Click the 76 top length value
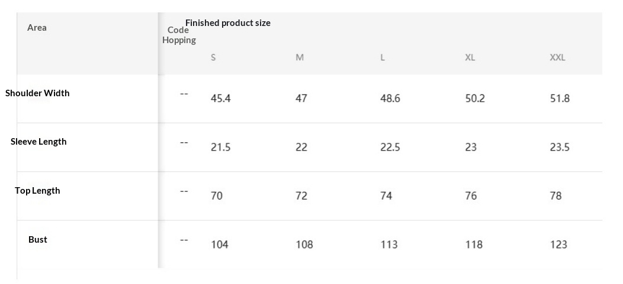The image size is (623, 284). pyautogui.click(x=471, y=196)
